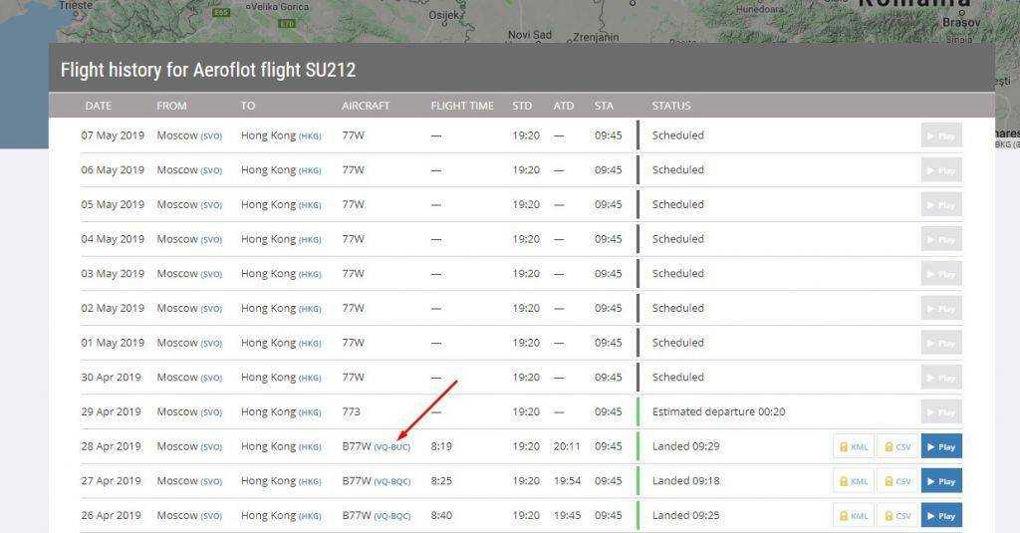Open VQ-BQC link in 26 Apr row
Viewport: 1020px width, 533px height.
(x=392, y=516)
